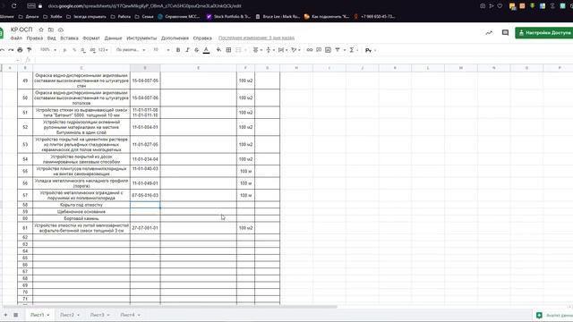This screenshot has height=322, width=573.
Task: Add a new sheet
Action: pos(5,315)
